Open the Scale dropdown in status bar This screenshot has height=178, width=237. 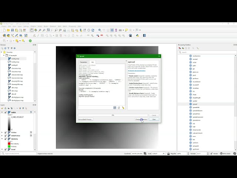click(x=164, y=154)
